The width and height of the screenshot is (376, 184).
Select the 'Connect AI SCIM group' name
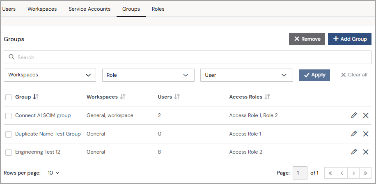pos(43,115)
